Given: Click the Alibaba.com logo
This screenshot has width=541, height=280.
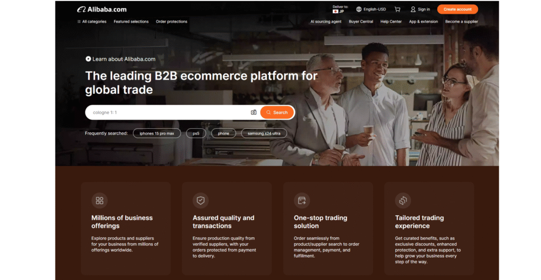Looking at the screenshot, I should tap(101, 9).
